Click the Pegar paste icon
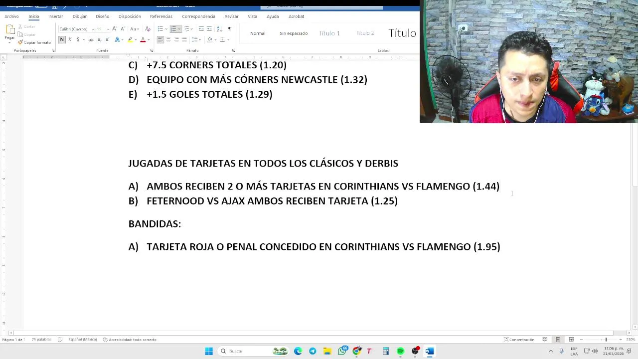This screenshot has width=638, height=359. click(x=9, y=30)
